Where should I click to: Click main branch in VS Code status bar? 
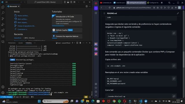16,97
